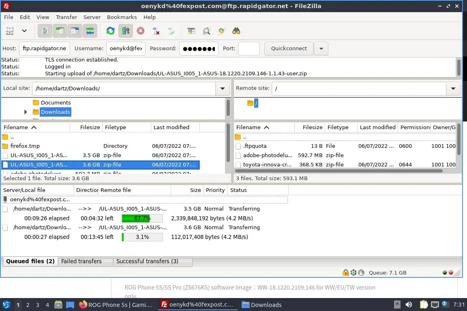Expand the Downloads folder tree node

25,112
